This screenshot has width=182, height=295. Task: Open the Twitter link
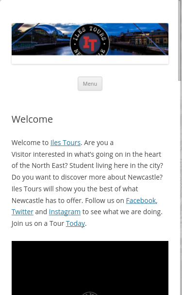22,212
